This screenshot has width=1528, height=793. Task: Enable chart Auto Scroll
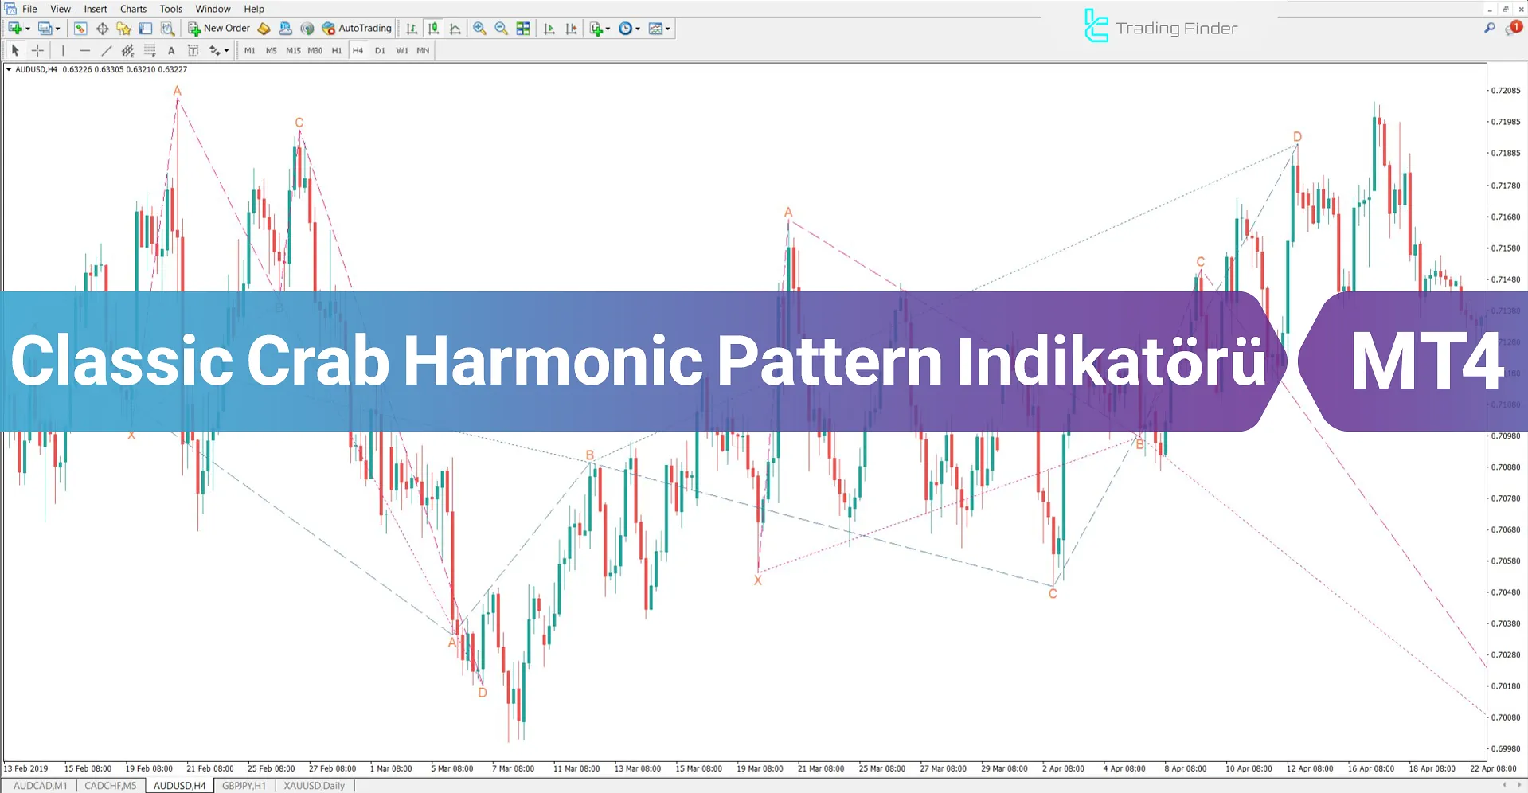tap(549, 29)
